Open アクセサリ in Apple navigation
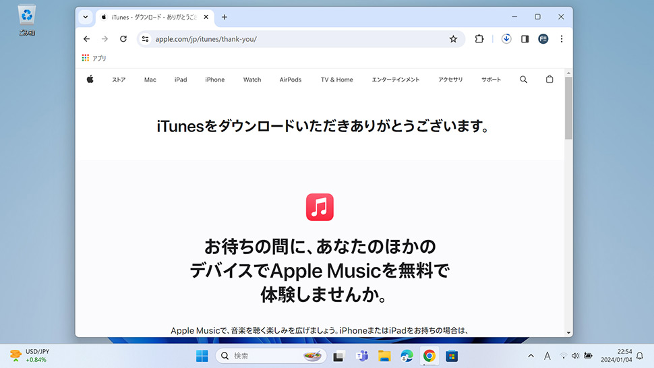Image resolution: width=654 pixels, height=368 pixels. tap(450, 80)
